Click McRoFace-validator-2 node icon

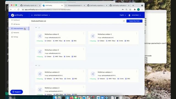(x=40, y=90)
